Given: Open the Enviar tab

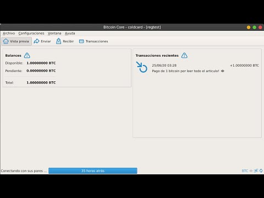Looking at the screenshot, I should [x=42, y=41].
